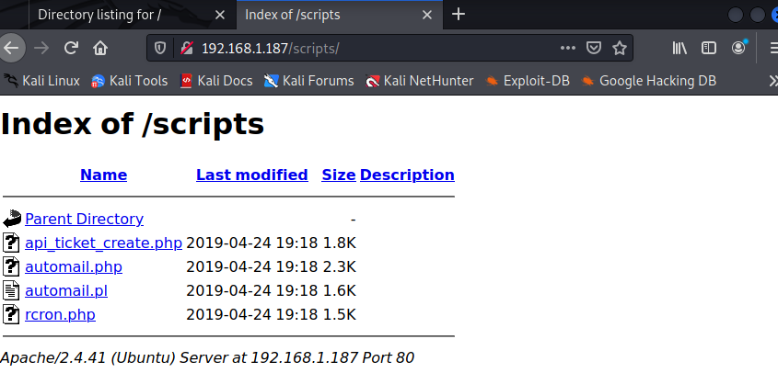Open the api_ticket_create.php file link
The image size is (778, 373).
(103, 243)
